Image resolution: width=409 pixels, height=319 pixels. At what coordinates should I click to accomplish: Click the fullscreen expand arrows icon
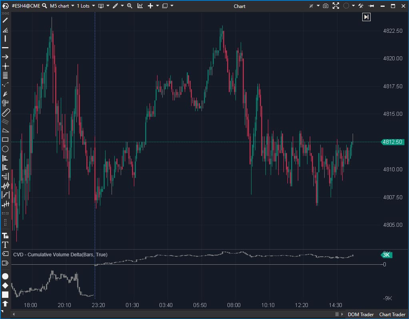[336, 6]
